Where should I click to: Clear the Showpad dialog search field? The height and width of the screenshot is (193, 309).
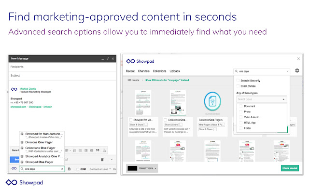[288, 71]
